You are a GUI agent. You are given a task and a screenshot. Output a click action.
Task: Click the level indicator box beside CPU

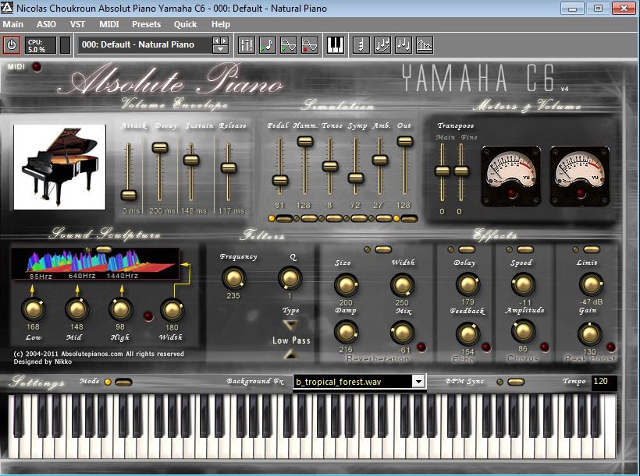pyautogui.click(x=66, y=45)
